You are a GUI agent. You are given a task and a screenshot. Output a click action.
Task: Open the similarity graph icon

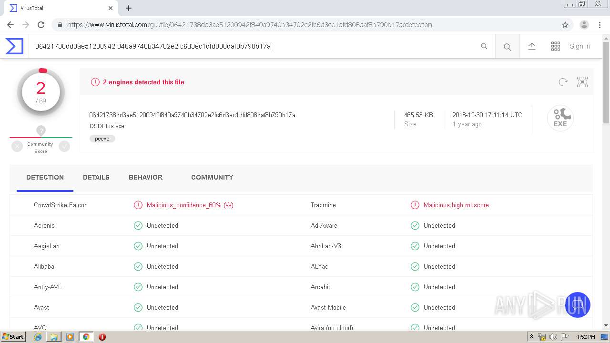(x=582, y=82)
